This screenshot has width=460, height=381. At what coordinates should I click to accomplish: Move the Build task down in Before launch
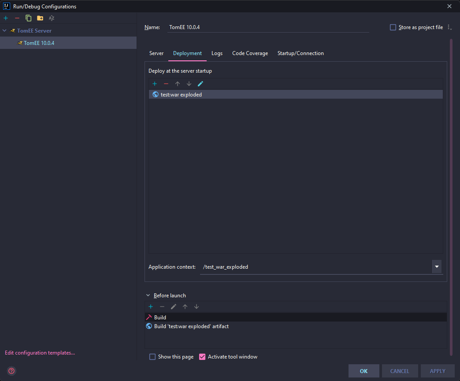click(x=197, y=307)
